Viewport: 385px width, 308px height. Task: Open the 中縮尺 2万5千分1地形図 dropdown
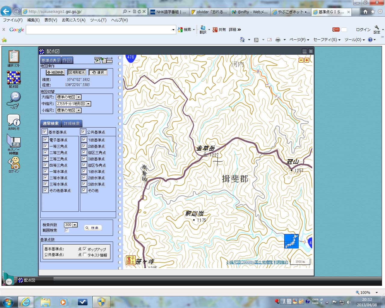pyautogui.click(x=88, y=104)
